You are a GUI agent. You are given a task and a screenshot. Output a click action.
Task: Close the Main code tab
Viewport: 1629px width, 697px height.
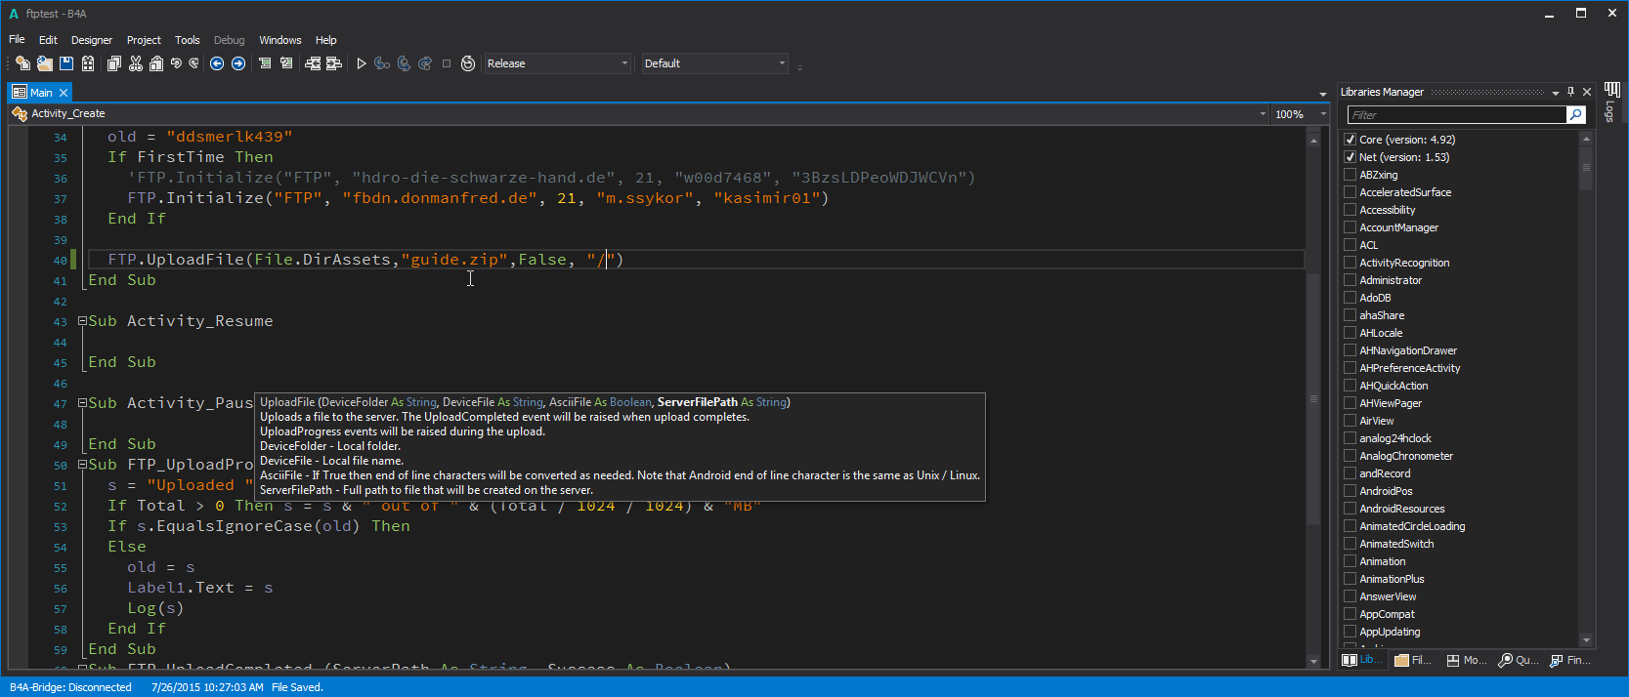click(64, 93)
